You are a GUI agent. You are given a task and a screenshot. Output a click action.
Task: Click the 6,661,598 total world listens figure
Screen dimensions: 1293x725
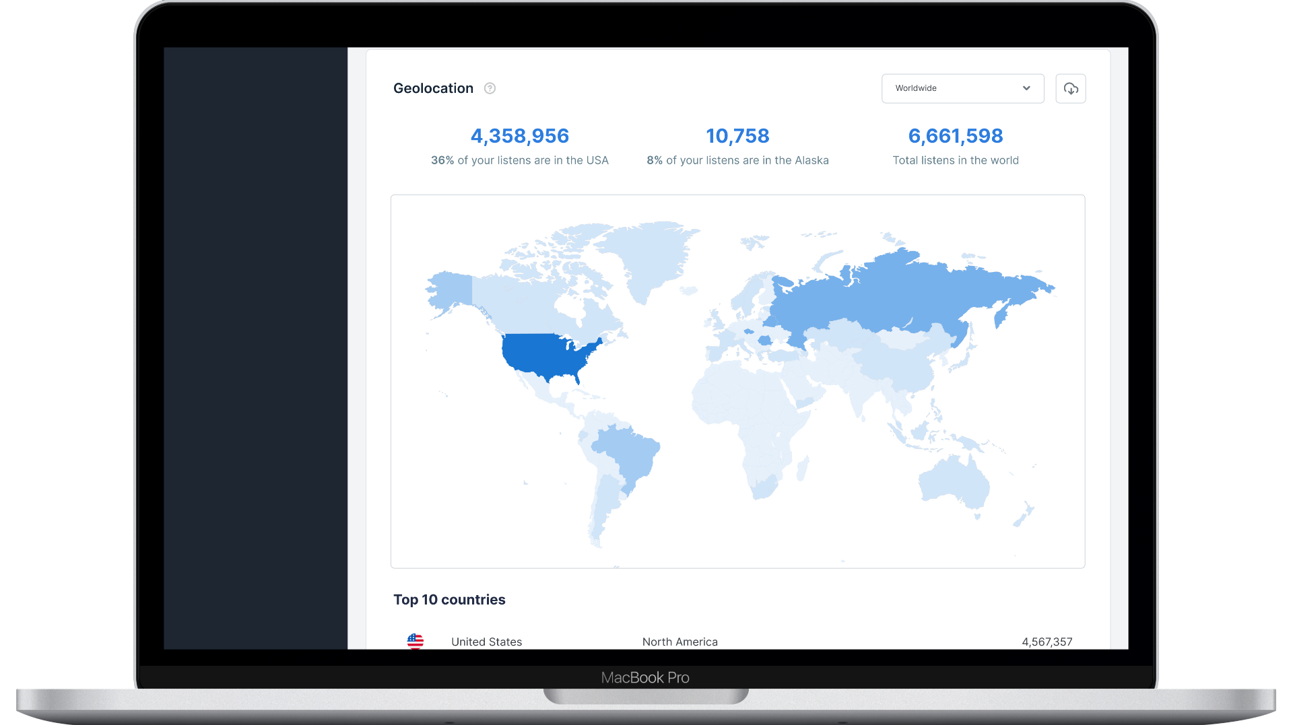(x=955, y=136)
